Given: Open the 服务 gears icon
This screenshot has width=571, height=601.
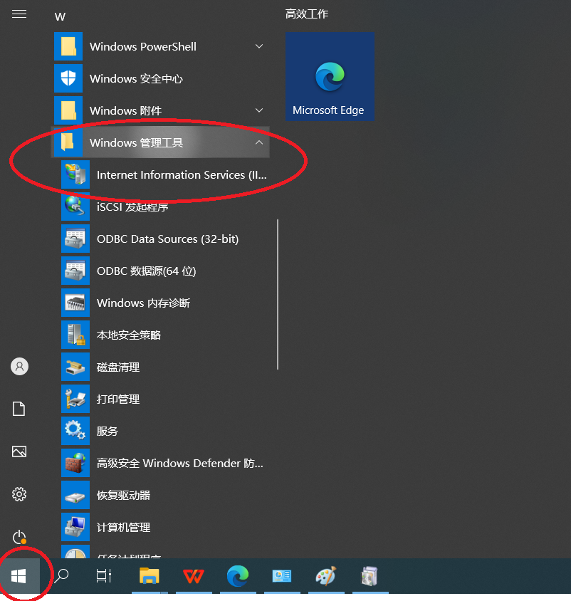Looking at the screenshot, I should pyautogui.click(x=75, y=431).
